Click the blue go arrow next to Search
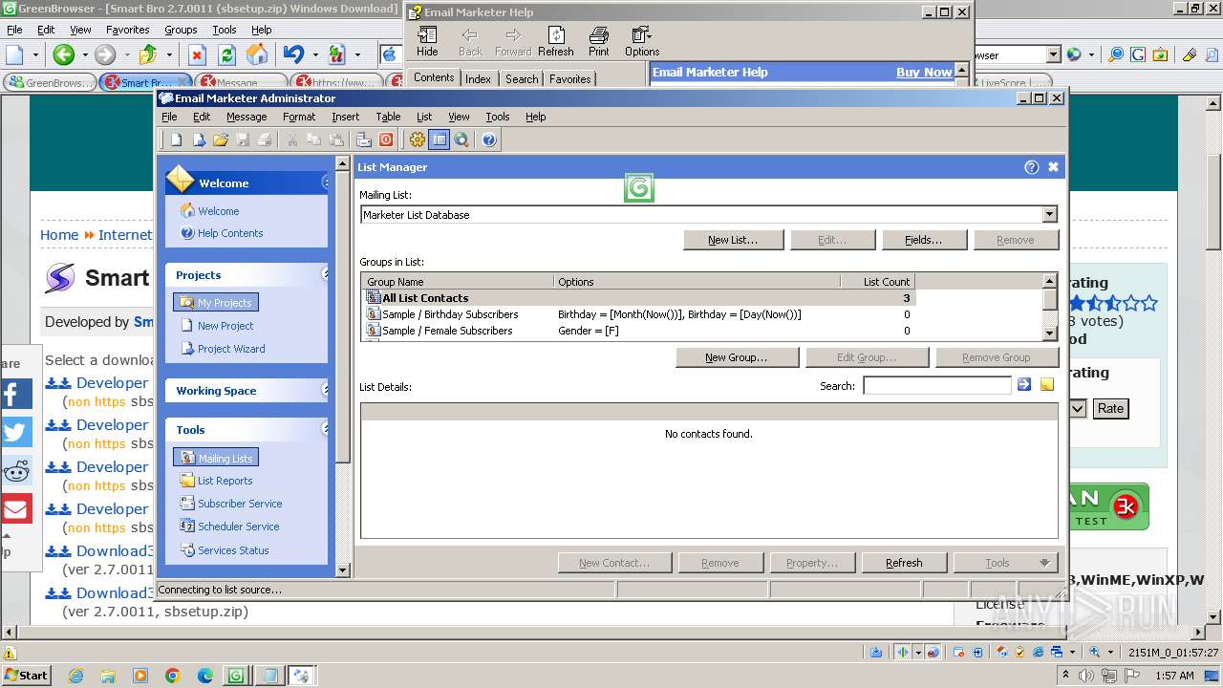 tap(1024, 384)
